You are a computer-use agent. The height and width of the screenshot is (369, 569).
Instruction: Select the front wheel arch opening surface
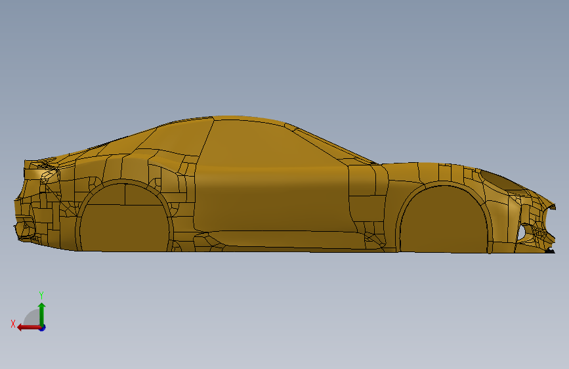coord(444,220)
